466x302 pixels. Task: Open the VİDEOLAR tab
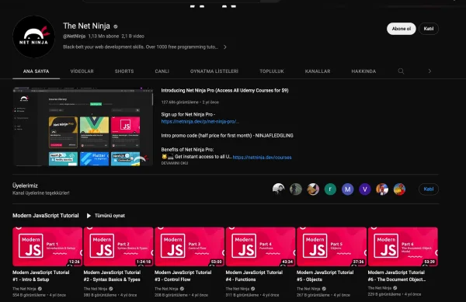[x=82, y=71]
